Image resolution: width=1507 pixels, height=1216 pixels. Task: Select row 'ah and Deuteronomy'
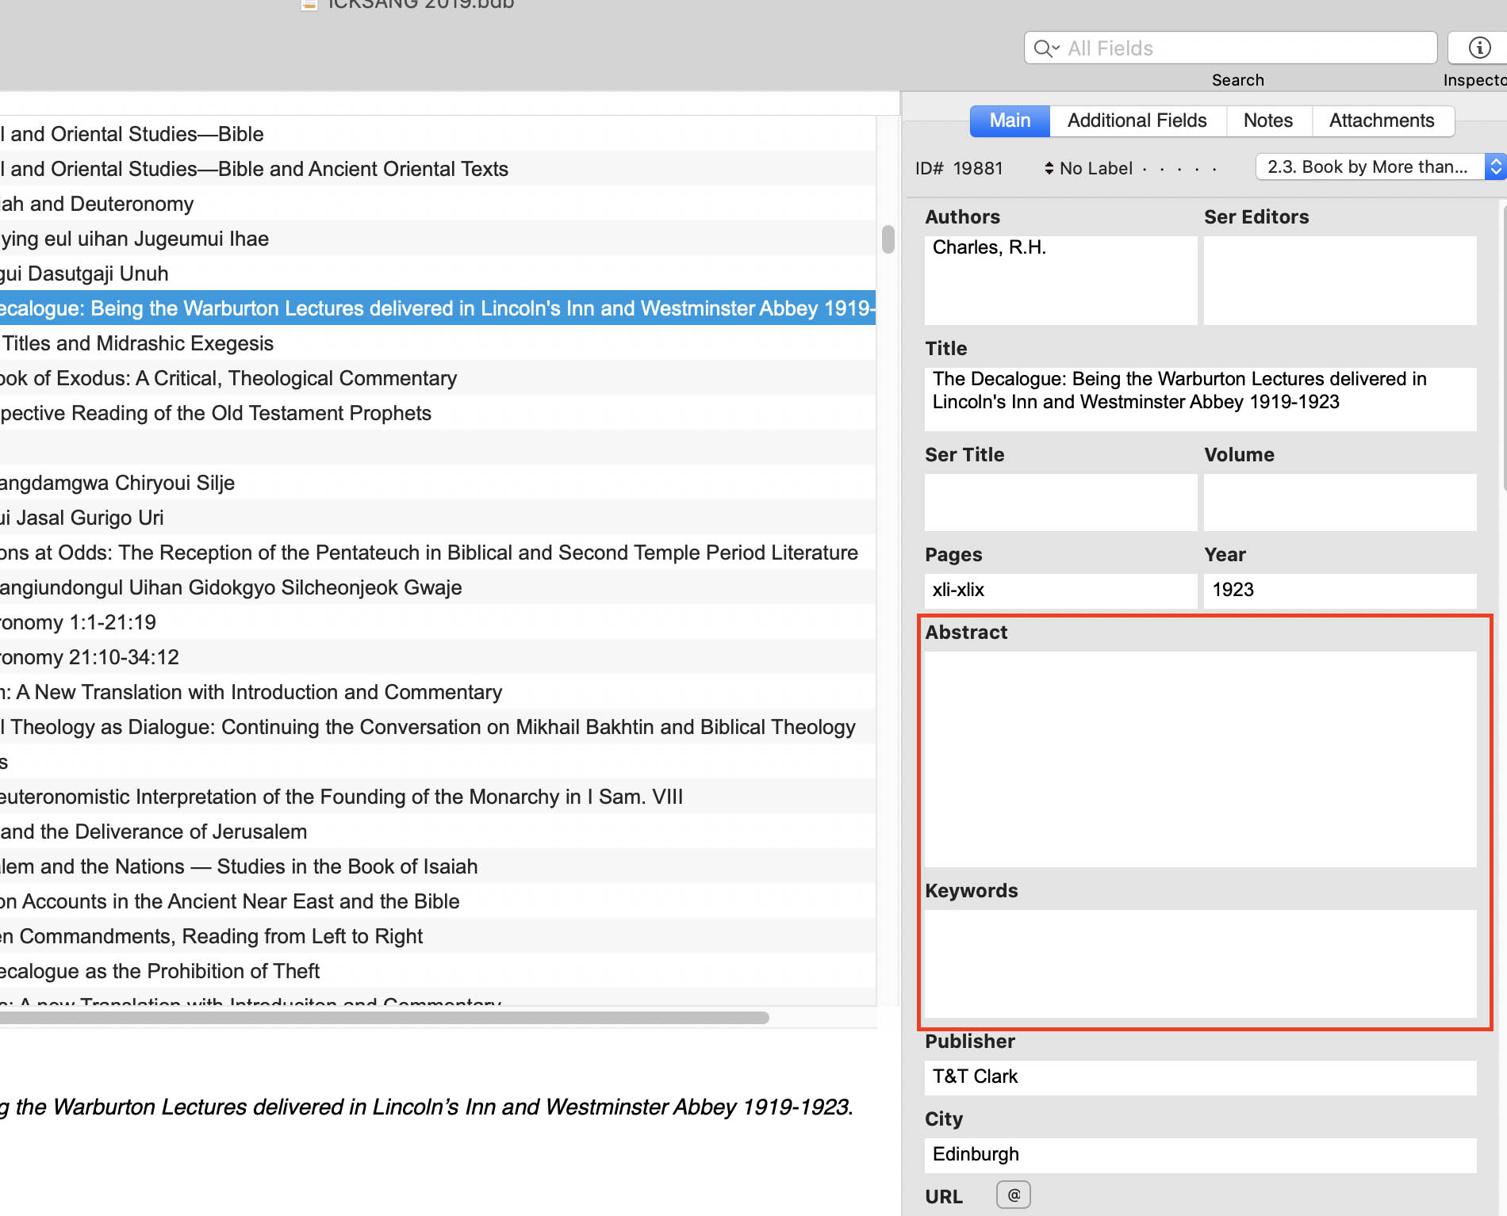click(438, 204)
